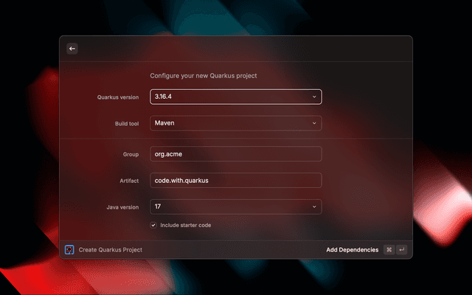Click the chevron in Quarkus version field
472x295 pixels.
pos(313,97)
